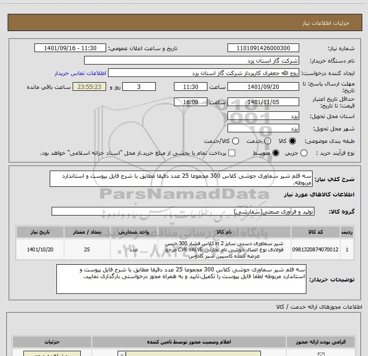Click the announcement date field 1401/09/16 - 11:30
This screenshot has width=368, height=356.
pos(70,48)
